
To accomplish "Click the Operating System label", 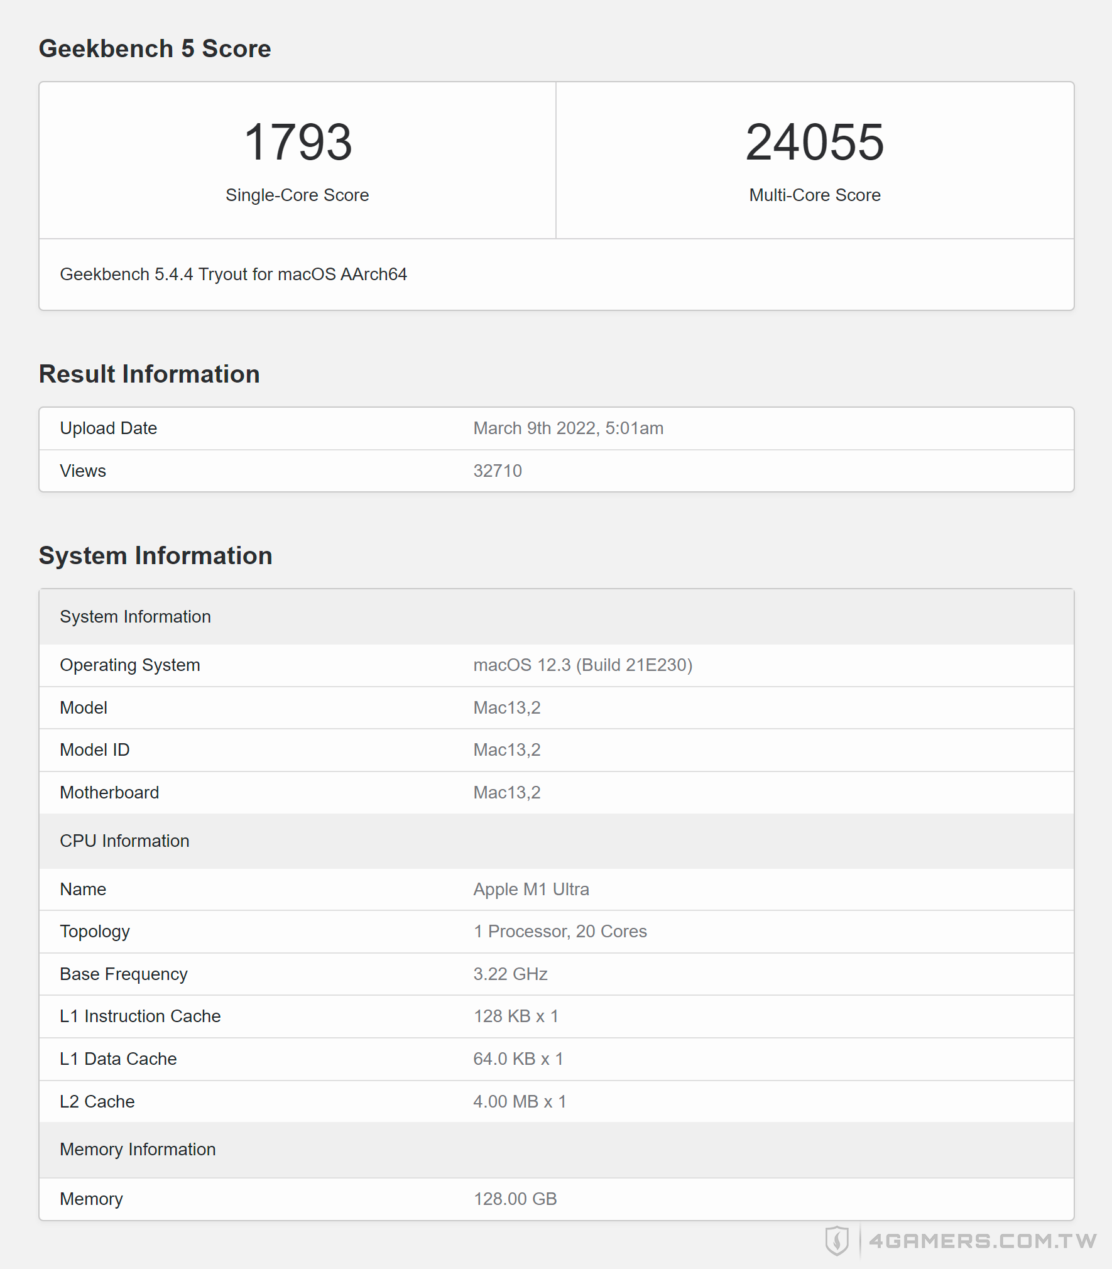I will pyautogui.click(x=130, y=665).
